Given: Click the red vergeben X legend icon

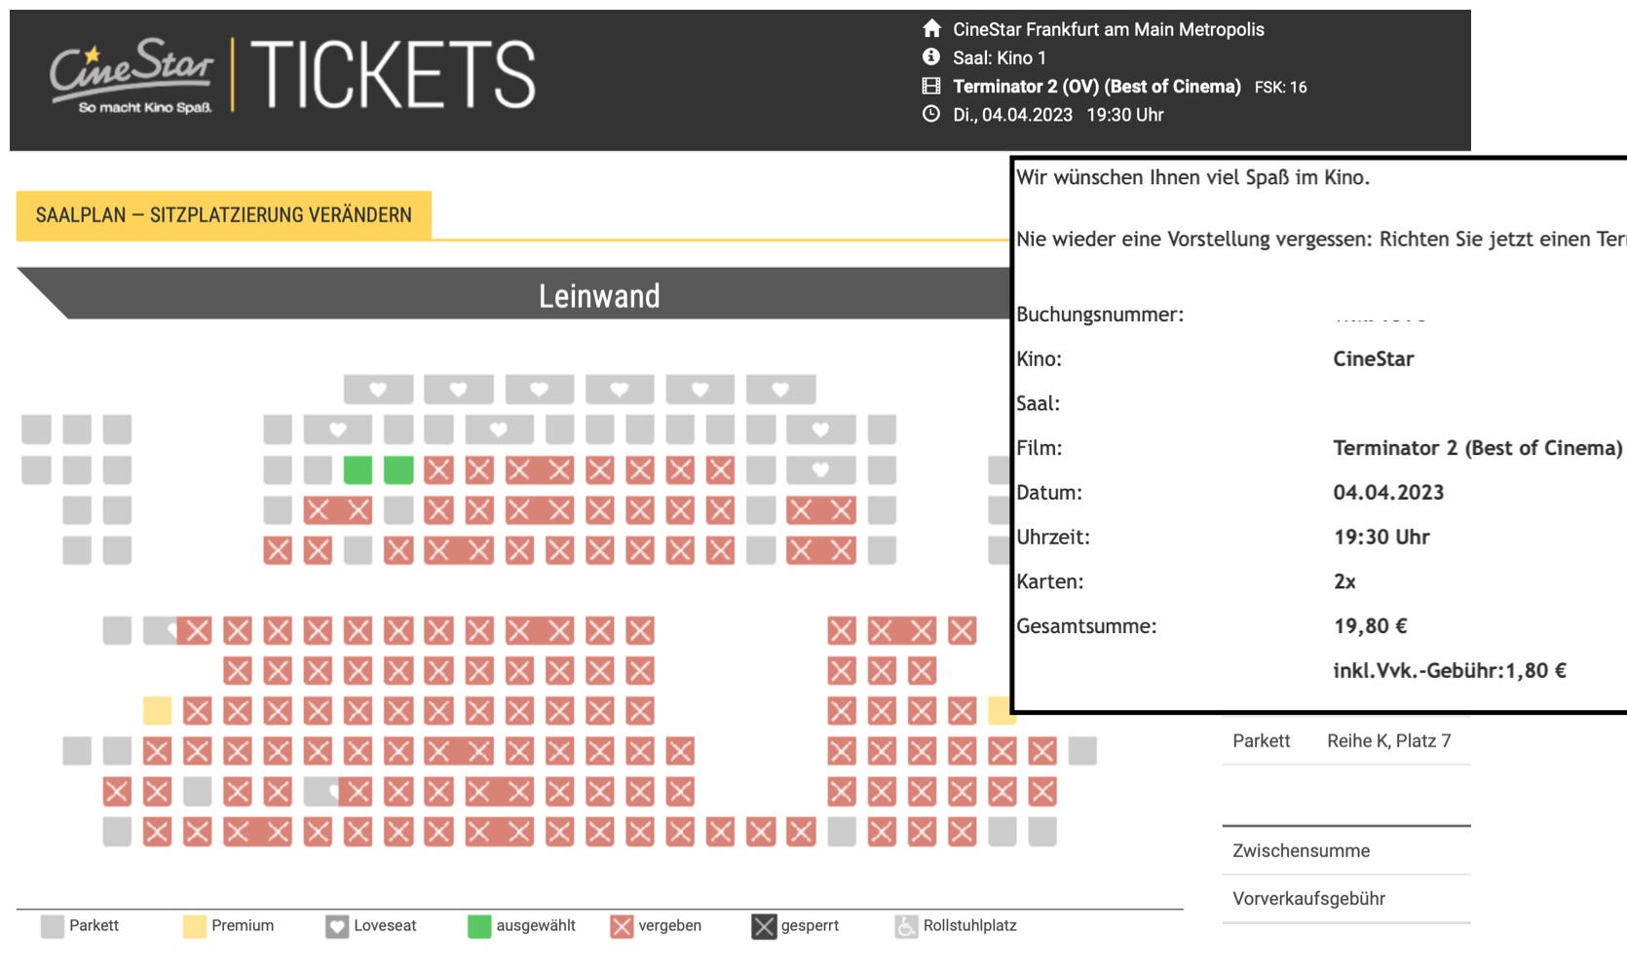Looking at the screenshot, I should point(622,926).
